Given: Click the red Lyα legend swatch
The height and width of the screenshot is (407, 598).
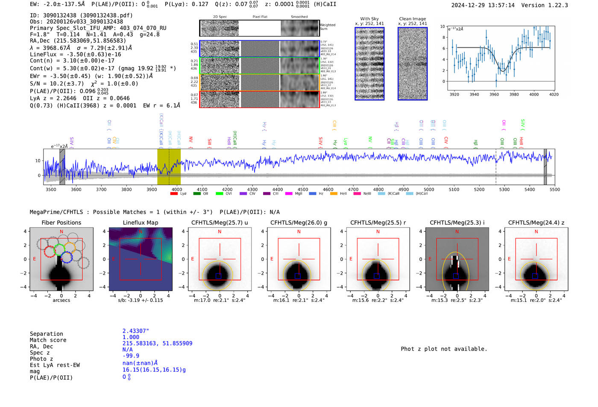Looking at the screenshot, I should (x=174, y=193).
